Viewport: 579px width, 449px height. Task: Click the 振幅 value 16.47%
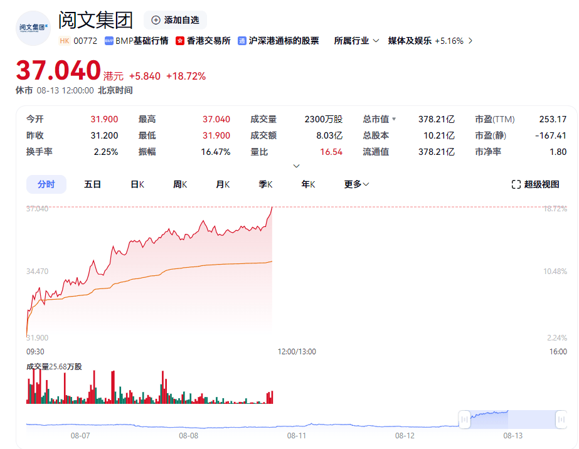pos(215,152)
